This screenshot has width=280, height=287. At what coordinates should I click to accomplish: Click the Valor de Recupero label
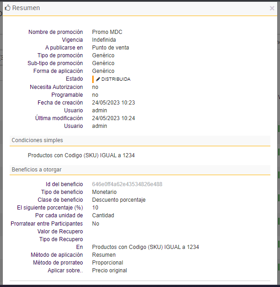[60, 232]
